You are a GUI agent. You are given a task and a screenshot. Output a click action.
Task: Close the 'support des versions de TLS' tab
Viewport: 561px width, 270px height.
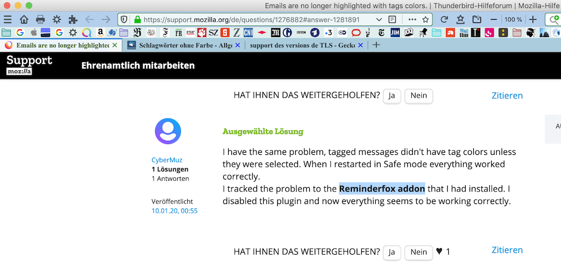(x=360, y=45)
